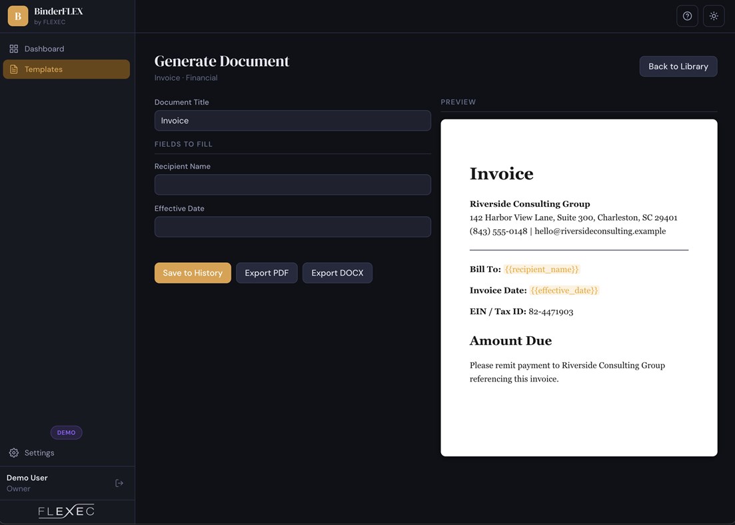Click the Demo User profile name
This screenshot has width=735, height=525.
(27, 478)
